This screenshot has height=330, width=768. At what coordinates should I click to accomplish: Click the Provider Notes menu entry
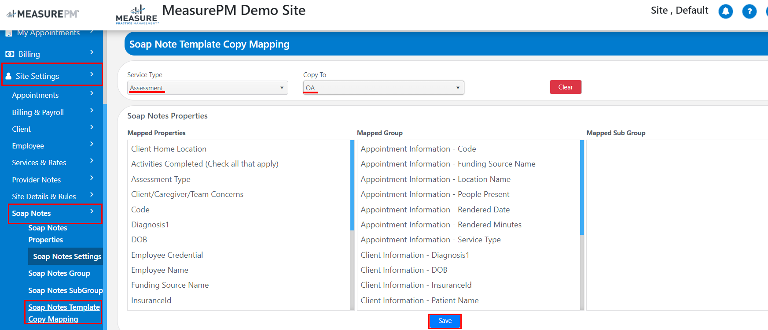[37, 180]
